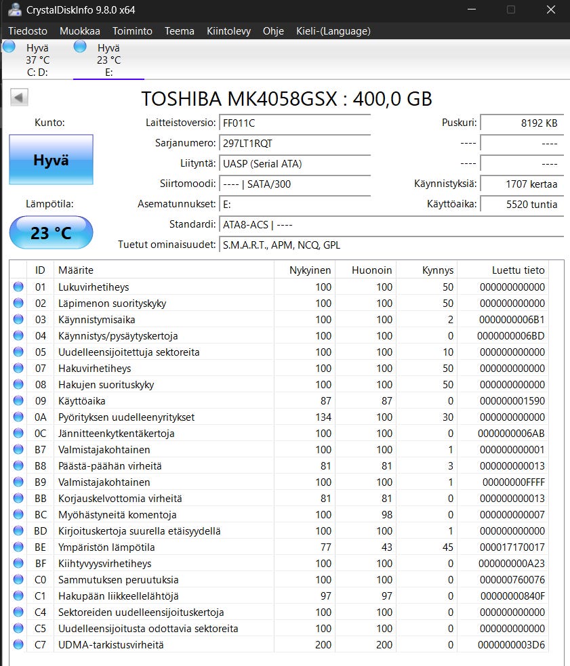Click the Käynnistyksiä field showing 1707 kertaa
Viewport: 570px width, 666px height.
[522, 184]
